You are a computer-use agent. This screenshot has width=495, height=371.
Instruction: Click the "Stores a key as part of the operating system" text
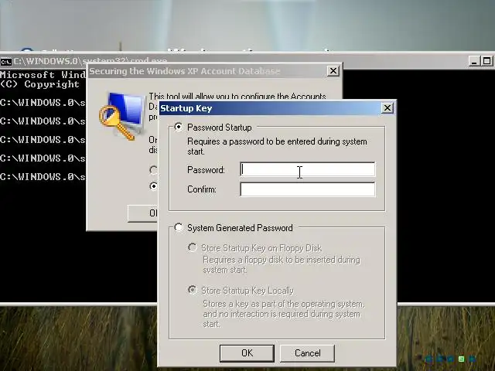(284, 314)
